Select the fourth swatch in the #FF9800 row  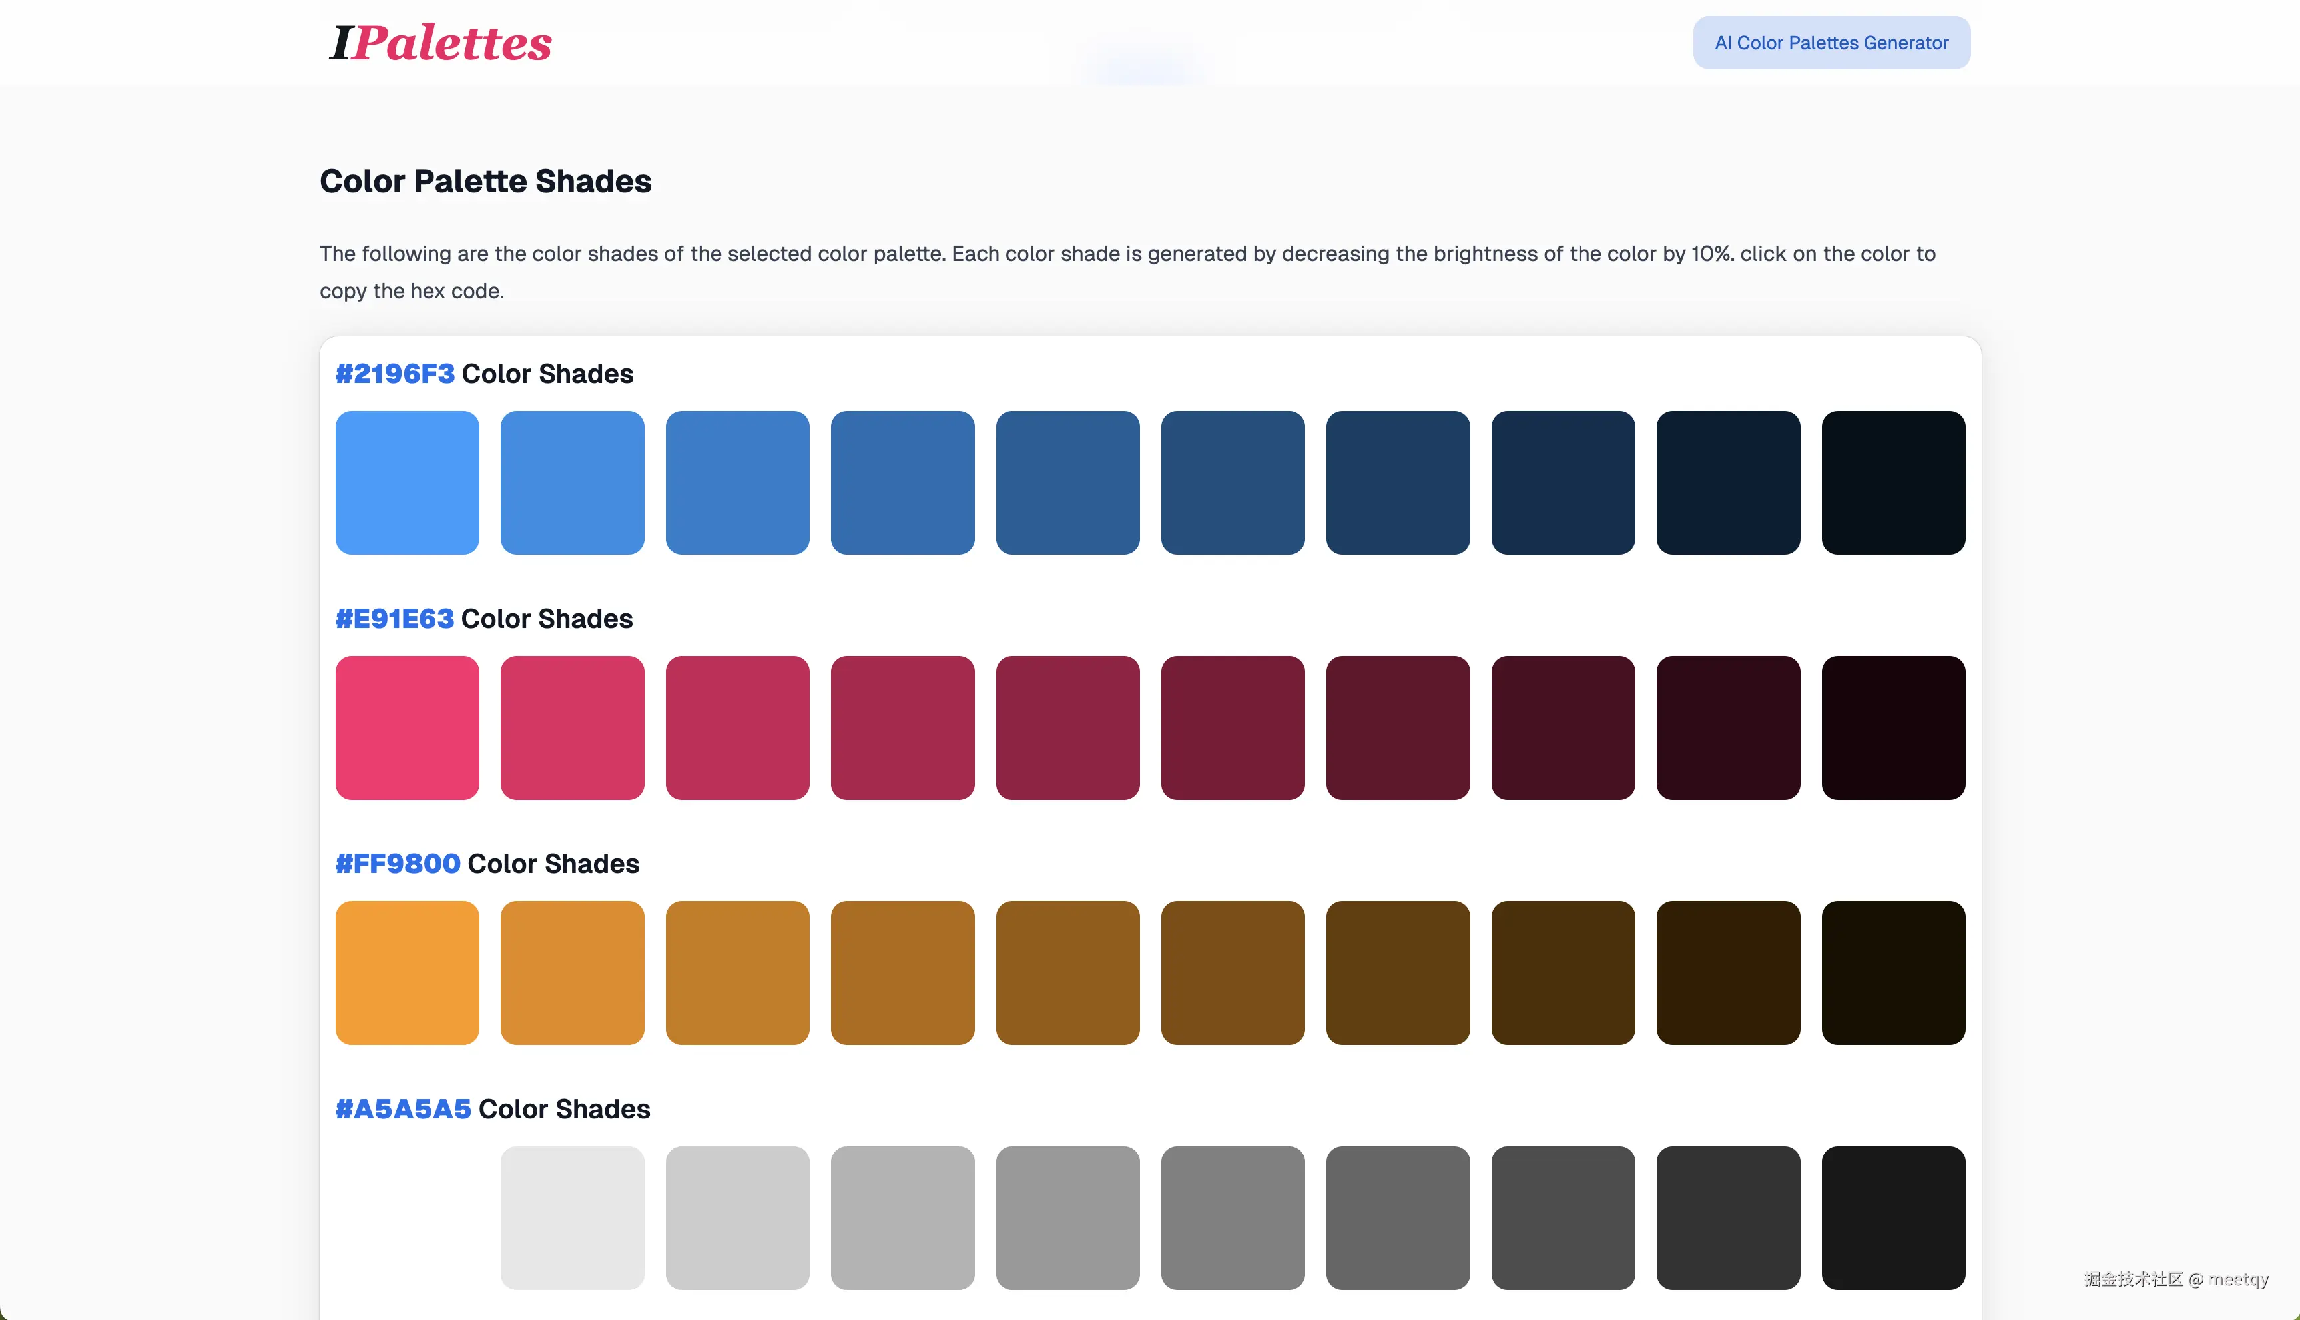pyautogui.click(x=902, y=972)
